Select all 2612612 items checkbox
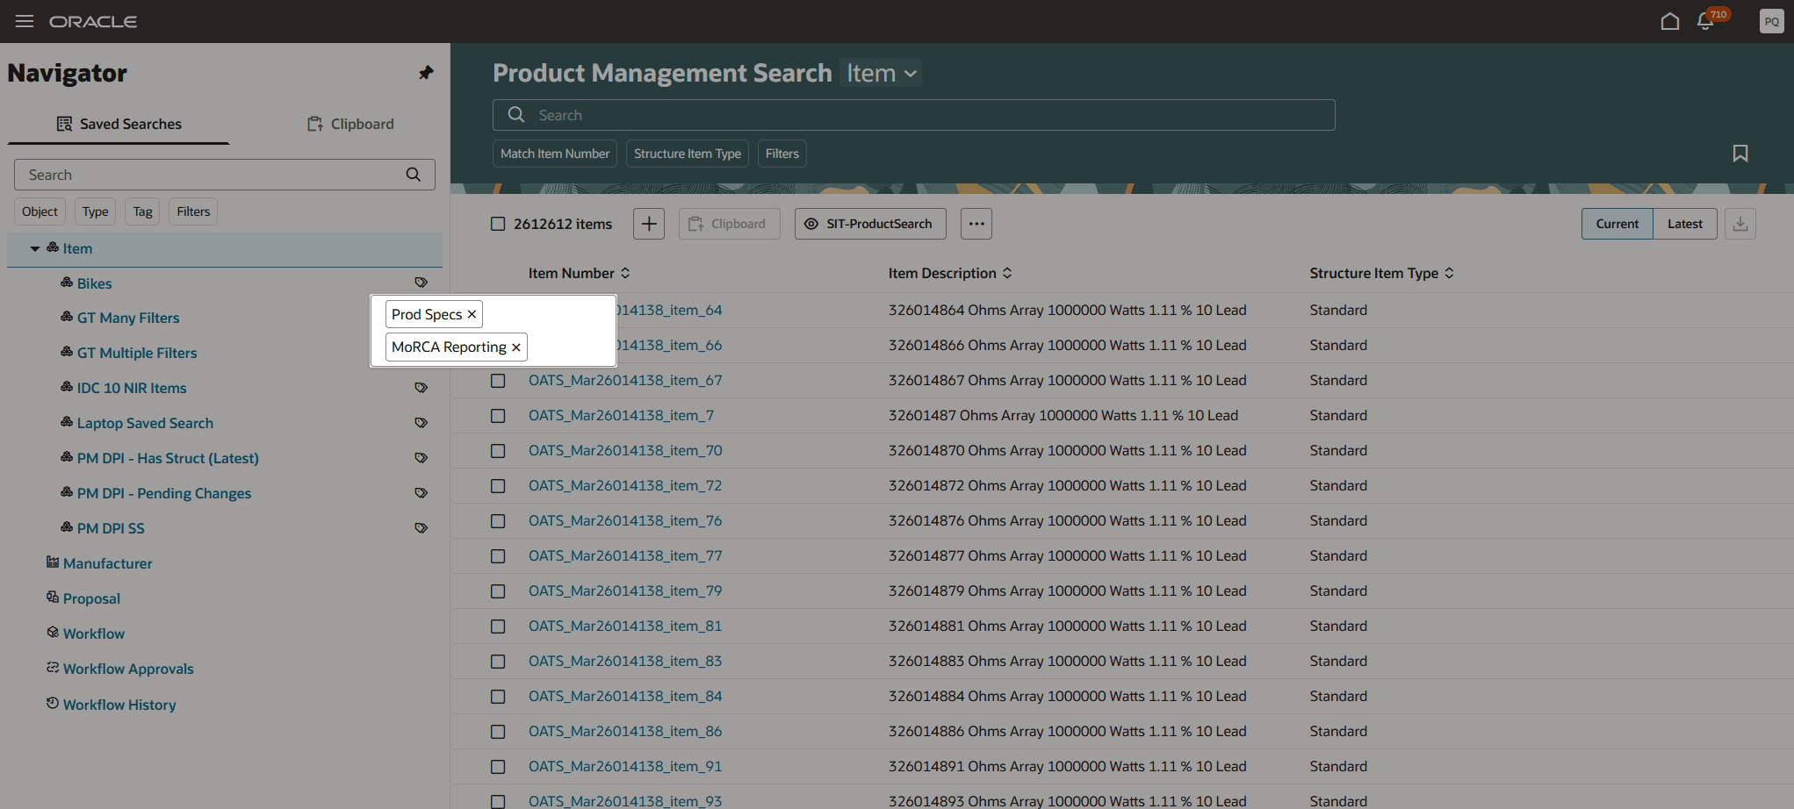The width and height of the screenshot is (1794, 809). pyautogui.click(x=498, y=224)
